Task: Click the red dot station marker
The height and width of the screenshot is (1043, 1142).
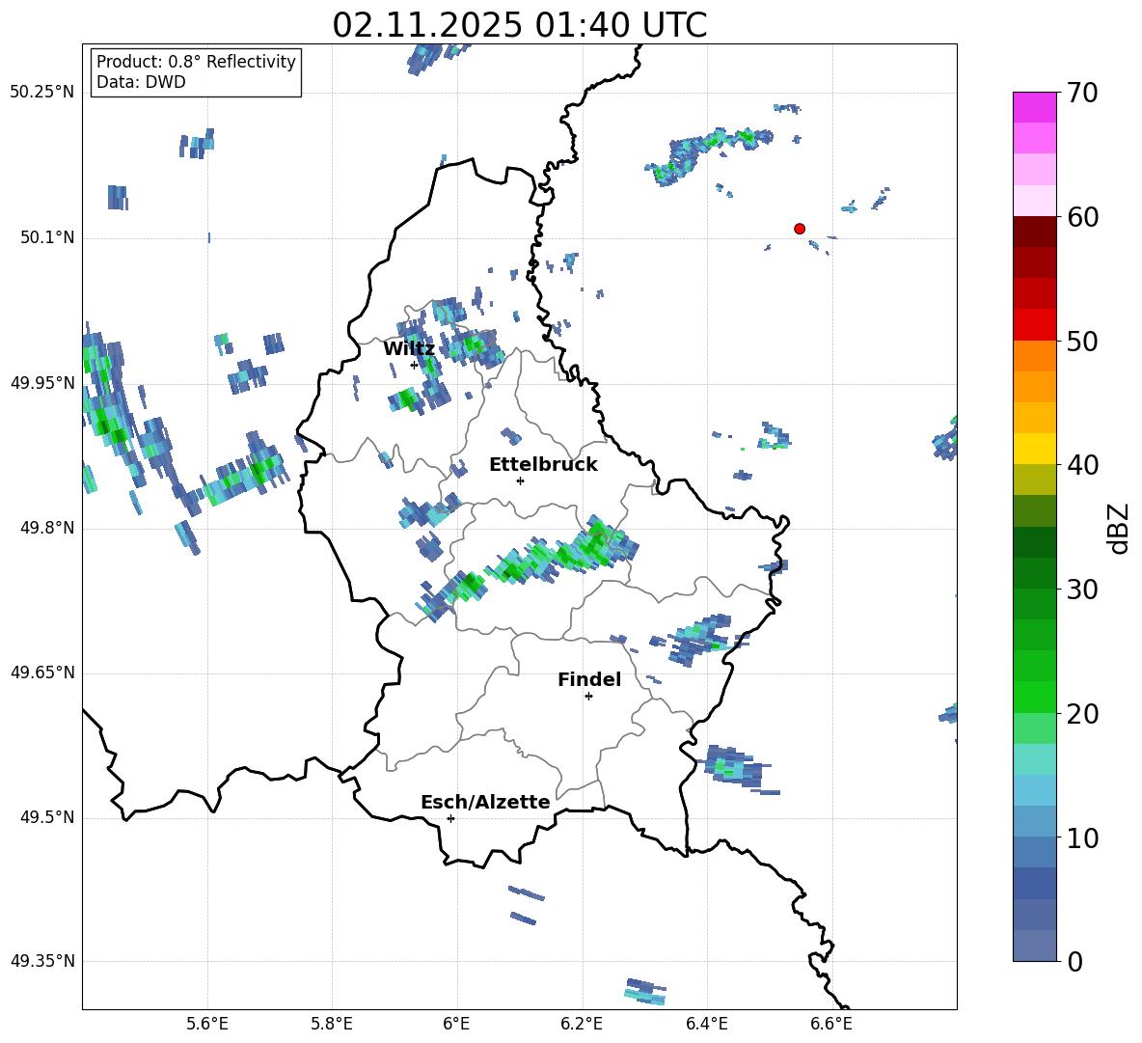Action: (x=800, y=229)
